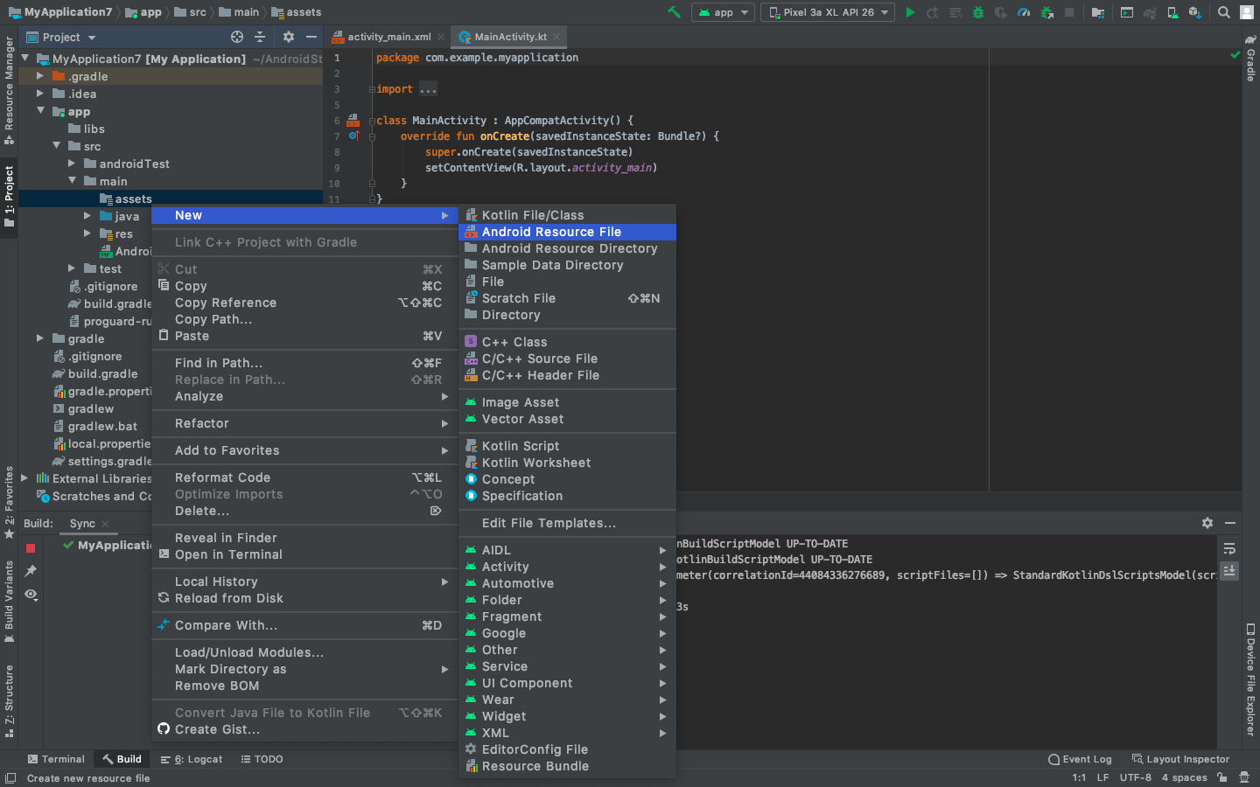
Task: Choose Vector Asset from the New submenu
Action: (522, 419)
